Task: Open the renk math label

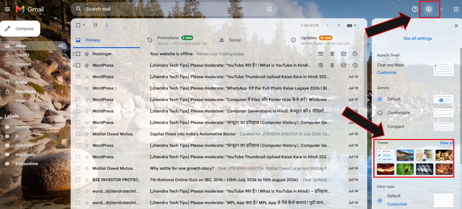Action: [24, 145]
